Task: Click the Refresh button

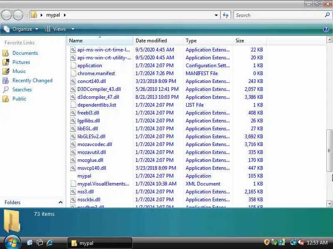Action: 226,15
